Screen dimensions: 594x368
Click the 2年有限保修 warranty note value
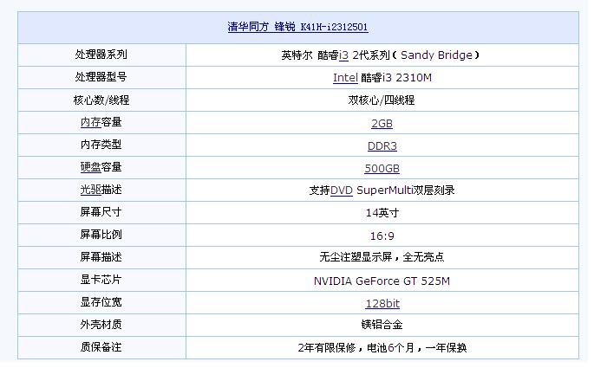point(382,347)
